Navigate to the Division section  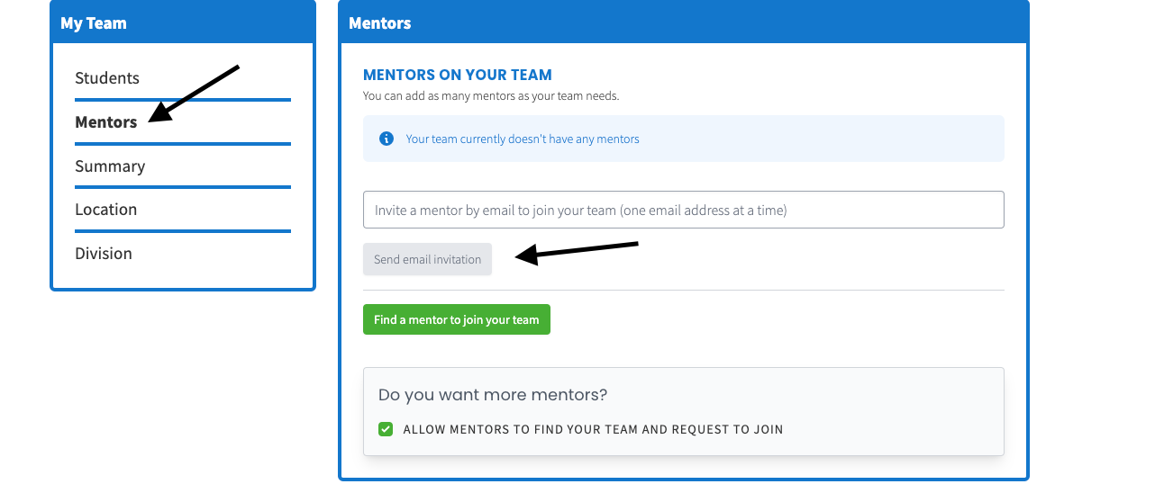(104, 254)
